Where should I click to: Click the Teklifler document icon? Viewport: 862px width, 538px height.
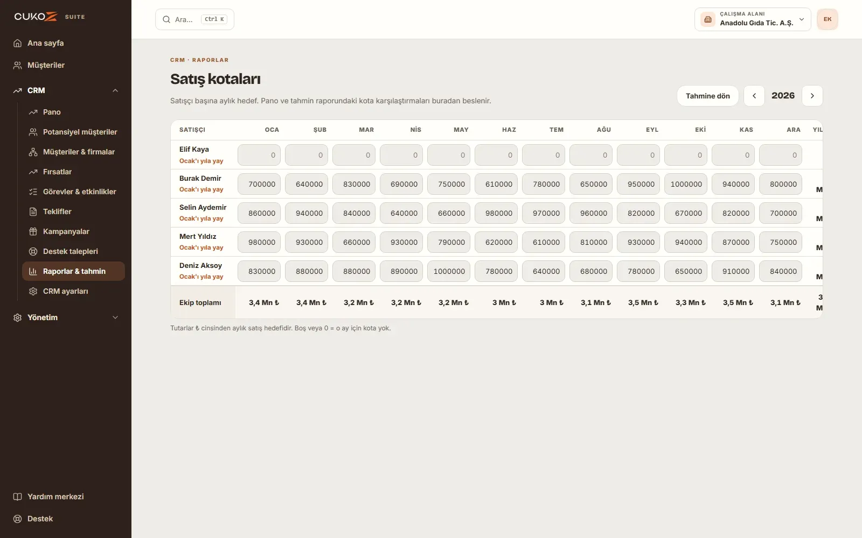click(x=33, y=211)
